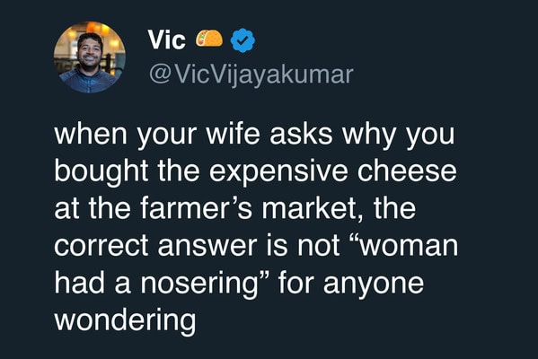Image resolution: width=538 pixels, height=359 pixels.
Task: Click the final word "wondering"
Action: click(125, 321)
